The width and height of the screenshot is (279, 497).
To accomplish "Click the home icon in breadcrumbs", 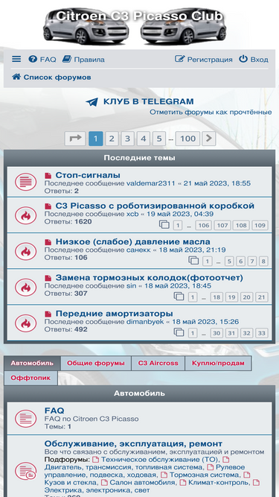I will coord(16,77).
